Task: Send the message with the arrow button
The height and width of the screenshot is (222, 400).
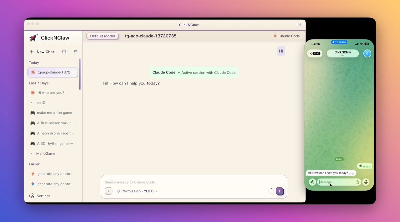Action: (x=280, y=191)
